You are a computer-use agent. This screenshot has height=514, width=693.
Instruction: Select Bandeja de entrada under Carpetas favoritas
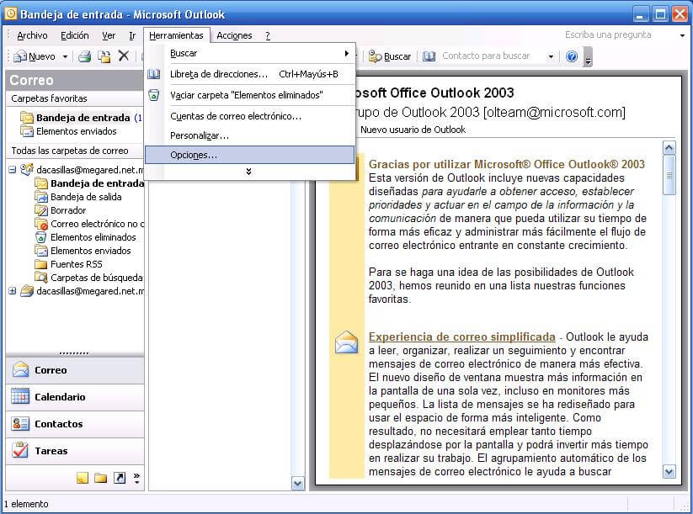pos(83,118)
